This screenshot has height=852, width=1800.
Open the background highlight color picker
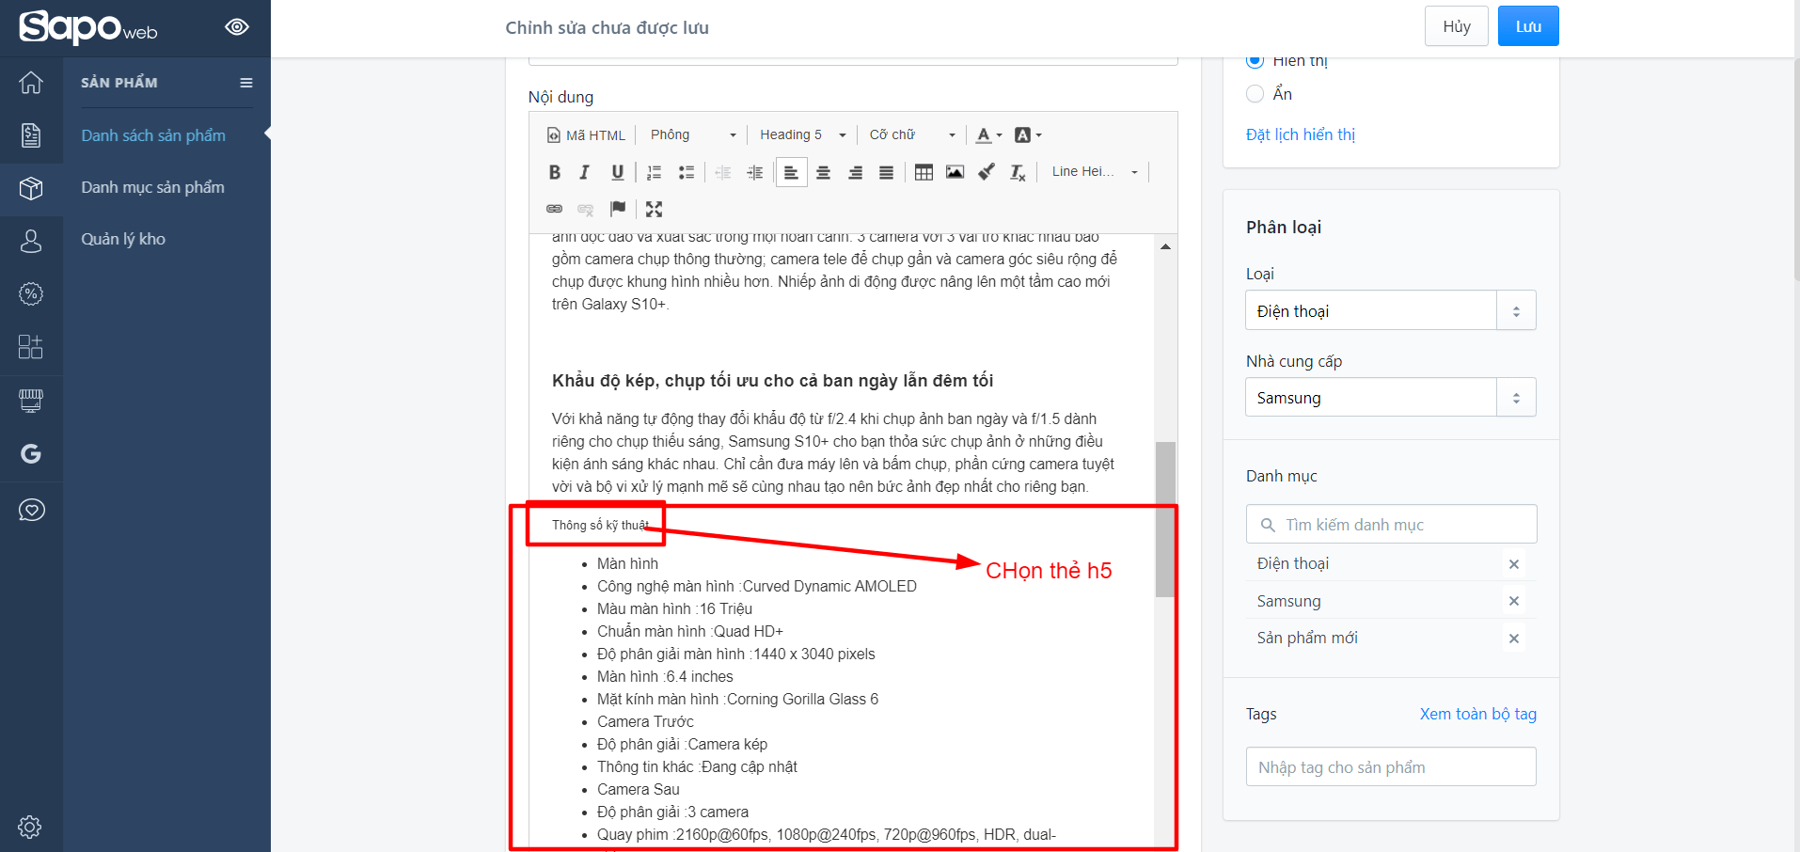point(1028,135)
